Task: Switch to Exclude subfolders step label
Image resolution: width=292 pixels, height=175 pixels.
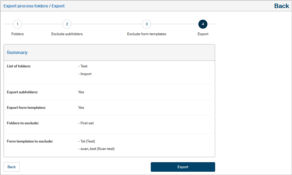Action: (x=67, y=34)
